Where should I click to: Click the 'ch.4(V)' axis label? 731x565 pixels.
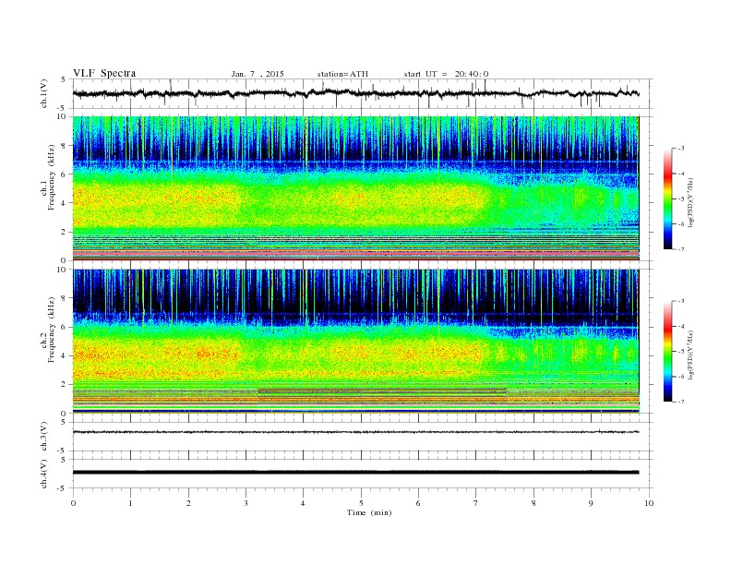(44, 474)
